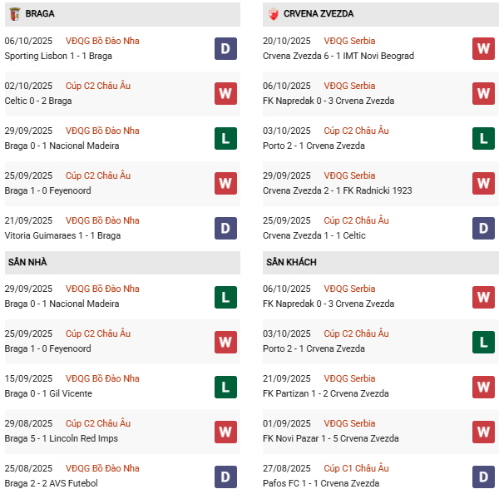Click W badge for Braga 5-1 Lincoln Red Imps
Screen dimensions: 499x494
225,432
